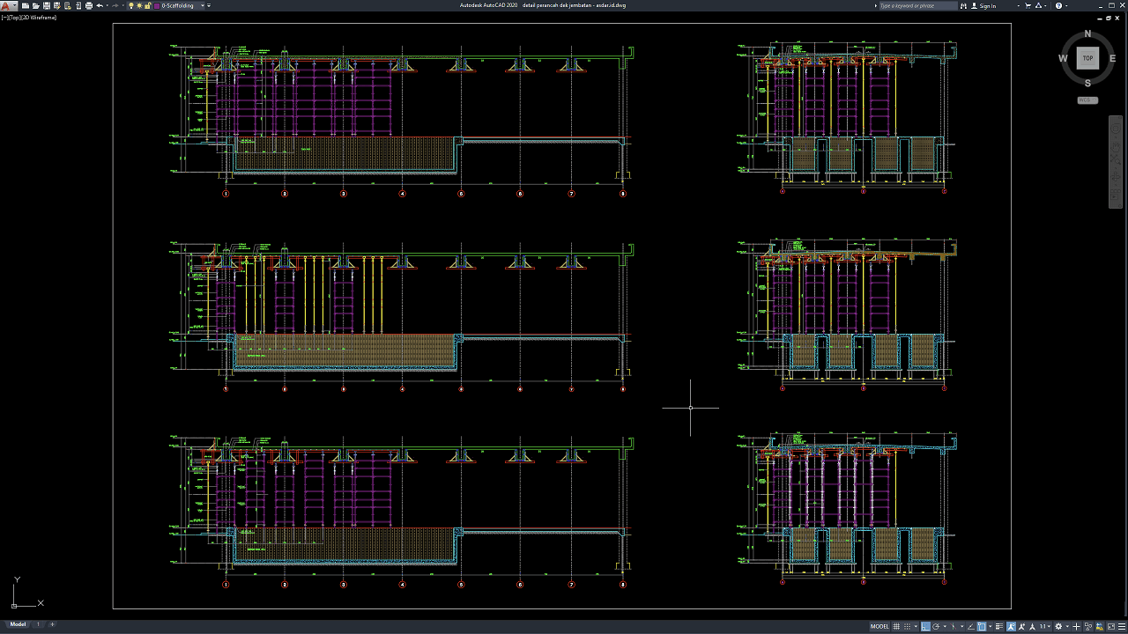This screenshot has height=634, width=1128.
Task: Click the Help question mark icon
Action: [1059, 5]
